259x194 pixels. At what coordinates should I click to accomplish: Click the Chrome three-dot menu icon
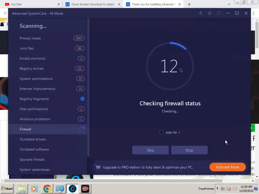point(253,13)
